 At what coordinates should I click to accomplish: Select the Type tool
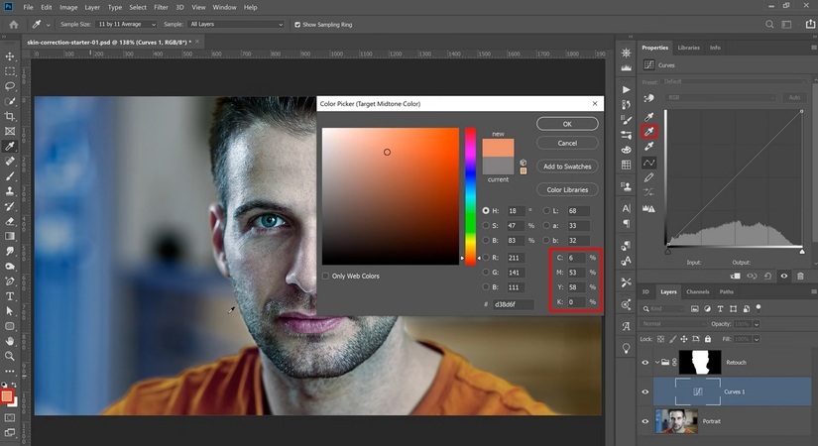[10, 295]
